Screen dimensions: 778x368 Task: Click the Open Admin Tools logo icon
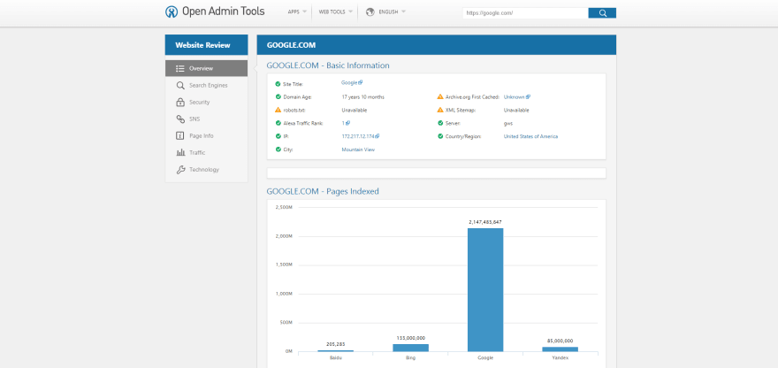click(x=172, y=11)
